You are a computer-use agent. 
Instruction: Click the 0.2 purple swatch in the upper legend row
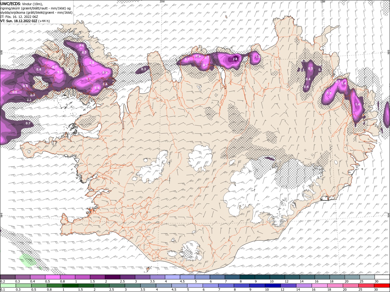(x=8, y=277)
